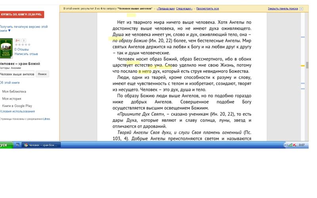
Task: Click the +1 count box showing 0
Action: pyautogui.click(x=24, y=40)
